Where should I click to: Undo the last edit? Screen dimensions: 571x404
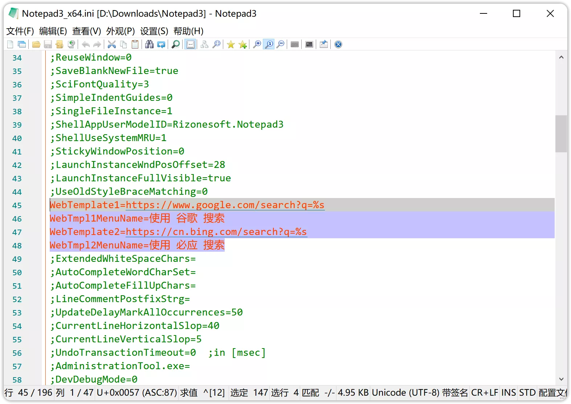click(x=86, y=44)
